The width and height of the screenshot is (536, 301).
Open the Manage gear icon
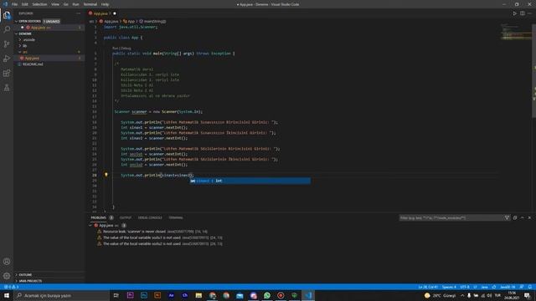point(7,276)
